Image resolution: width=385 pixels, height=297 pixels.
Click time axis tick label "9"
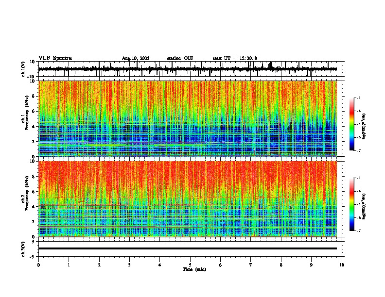click(311, 265)
